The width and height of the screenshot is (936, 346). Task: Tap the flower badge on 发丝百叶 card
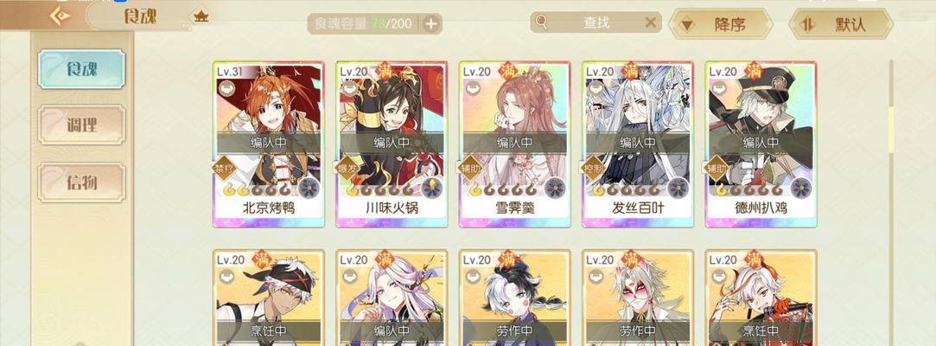pos(678,188)
